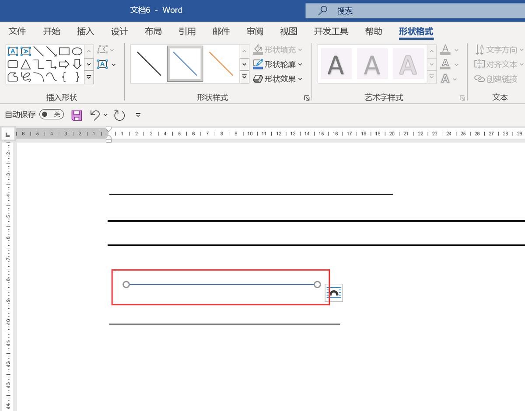Select the scribble freeform shape tool

[26, 77]
